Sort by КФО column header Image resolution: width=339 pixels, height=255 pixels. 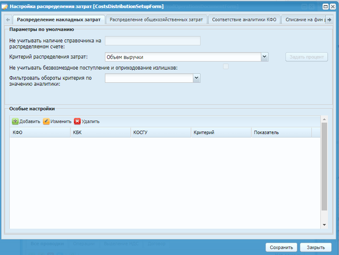tap(40, 132)
